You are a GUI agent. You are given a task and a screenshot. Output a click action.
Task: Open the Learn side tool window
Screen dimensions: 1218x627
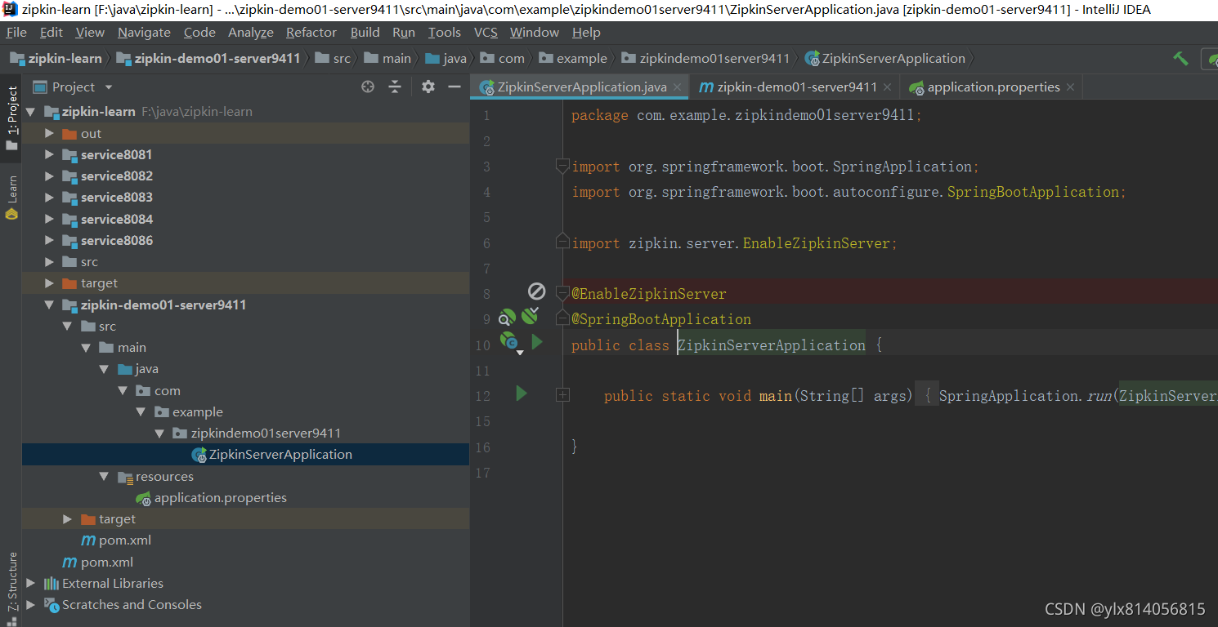[x=11, y=198]
